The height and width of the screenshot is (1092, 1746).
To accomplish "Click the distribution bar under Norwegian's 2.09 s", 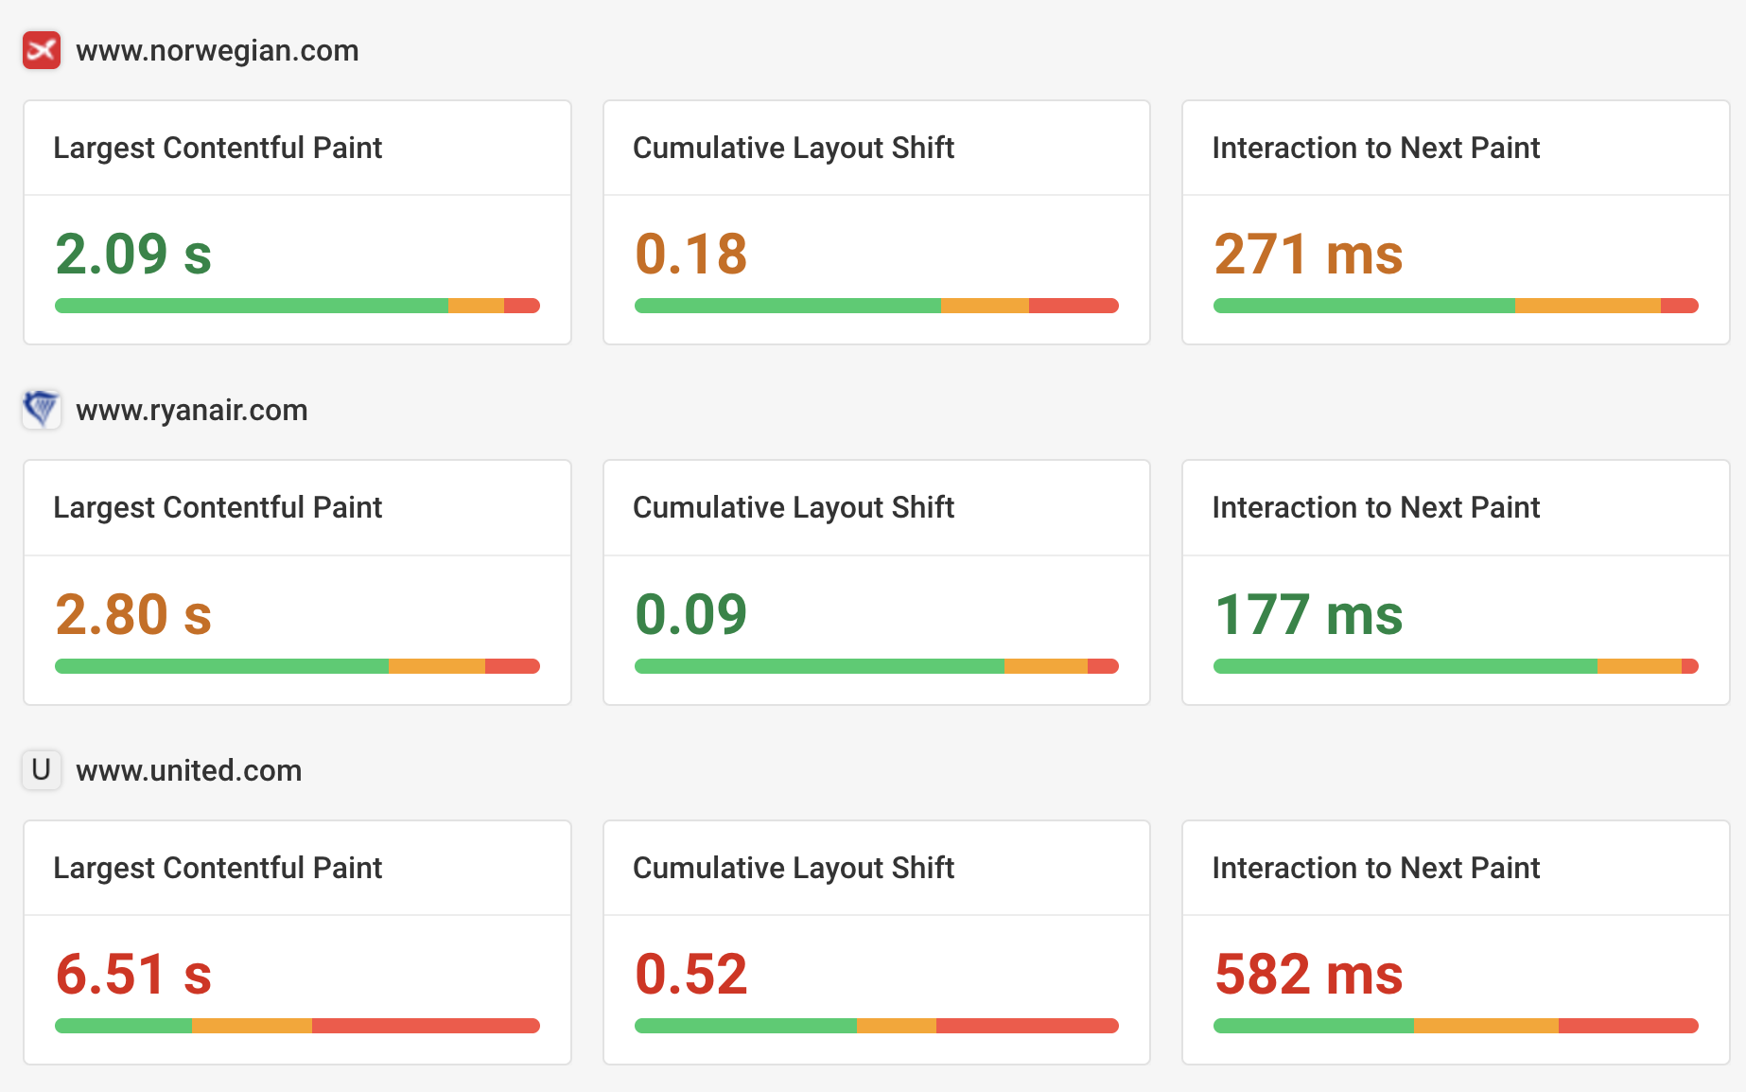I will (297, 306).
